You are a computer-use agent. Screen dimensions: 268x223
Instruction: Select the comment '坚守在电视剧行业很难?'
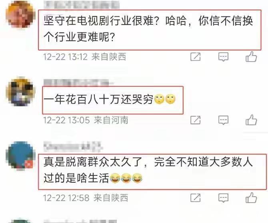(148, 29)
